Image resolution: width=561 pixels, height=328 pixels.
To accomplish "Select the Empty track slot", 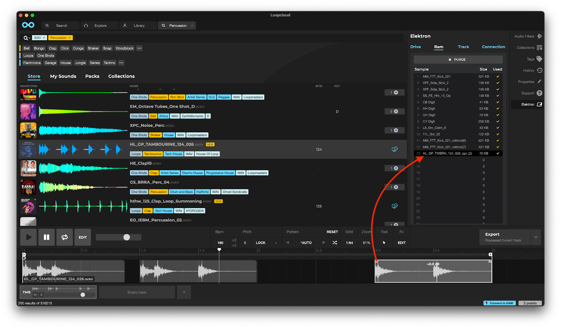I will pos(137,292).
